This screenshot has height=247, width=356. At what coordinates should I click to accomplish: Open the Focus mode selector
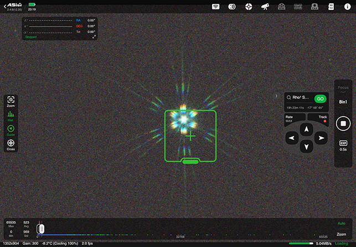coord(343,88)
